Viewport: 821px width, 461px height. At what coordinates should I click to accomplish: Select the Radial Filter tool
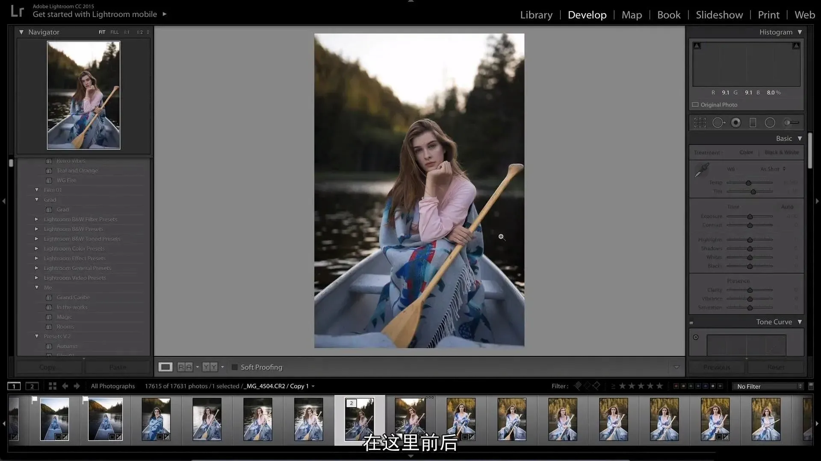pyautogui.click(x=770, y=123)
